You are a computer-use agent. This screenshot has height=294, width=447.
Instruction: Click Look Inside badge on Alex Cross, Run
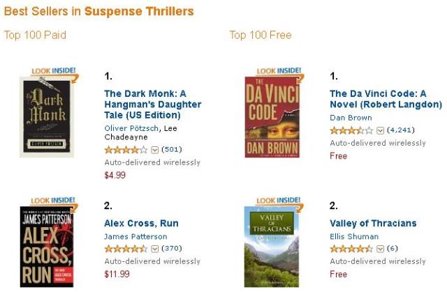(54, 200)
